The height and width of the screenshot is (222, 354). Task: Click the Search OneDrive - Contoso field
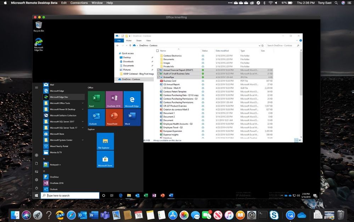283,46
